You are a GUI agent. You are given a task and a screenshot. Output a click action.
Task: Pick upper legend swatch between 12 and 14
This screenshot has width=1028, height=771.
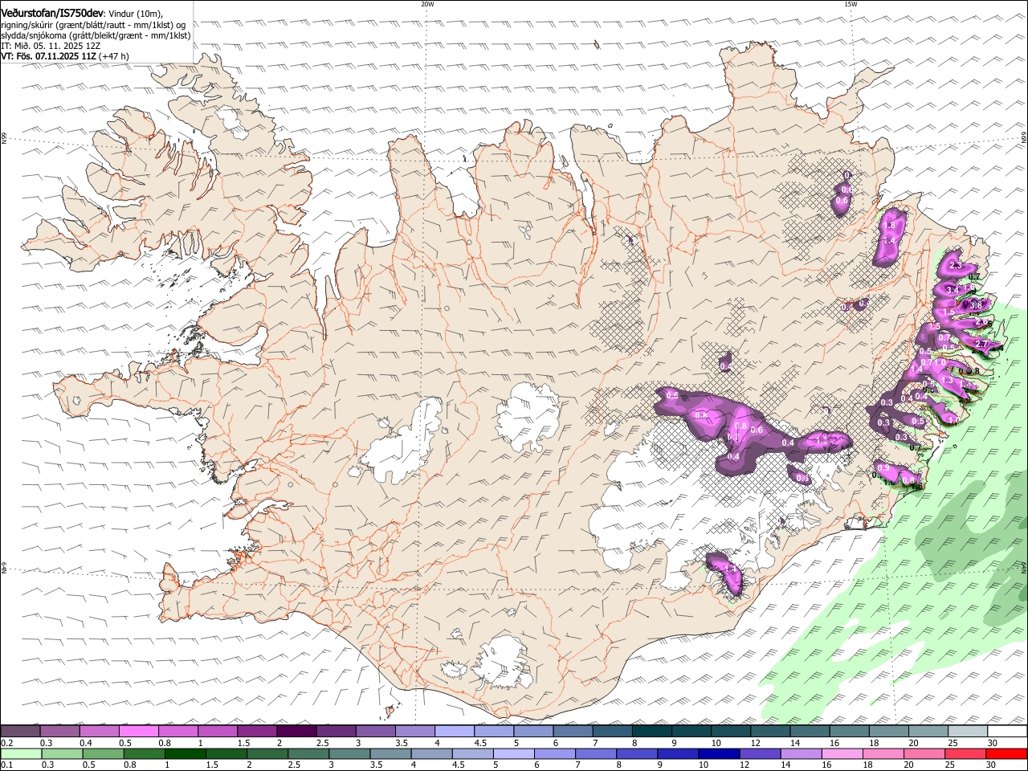pos(769,732)
